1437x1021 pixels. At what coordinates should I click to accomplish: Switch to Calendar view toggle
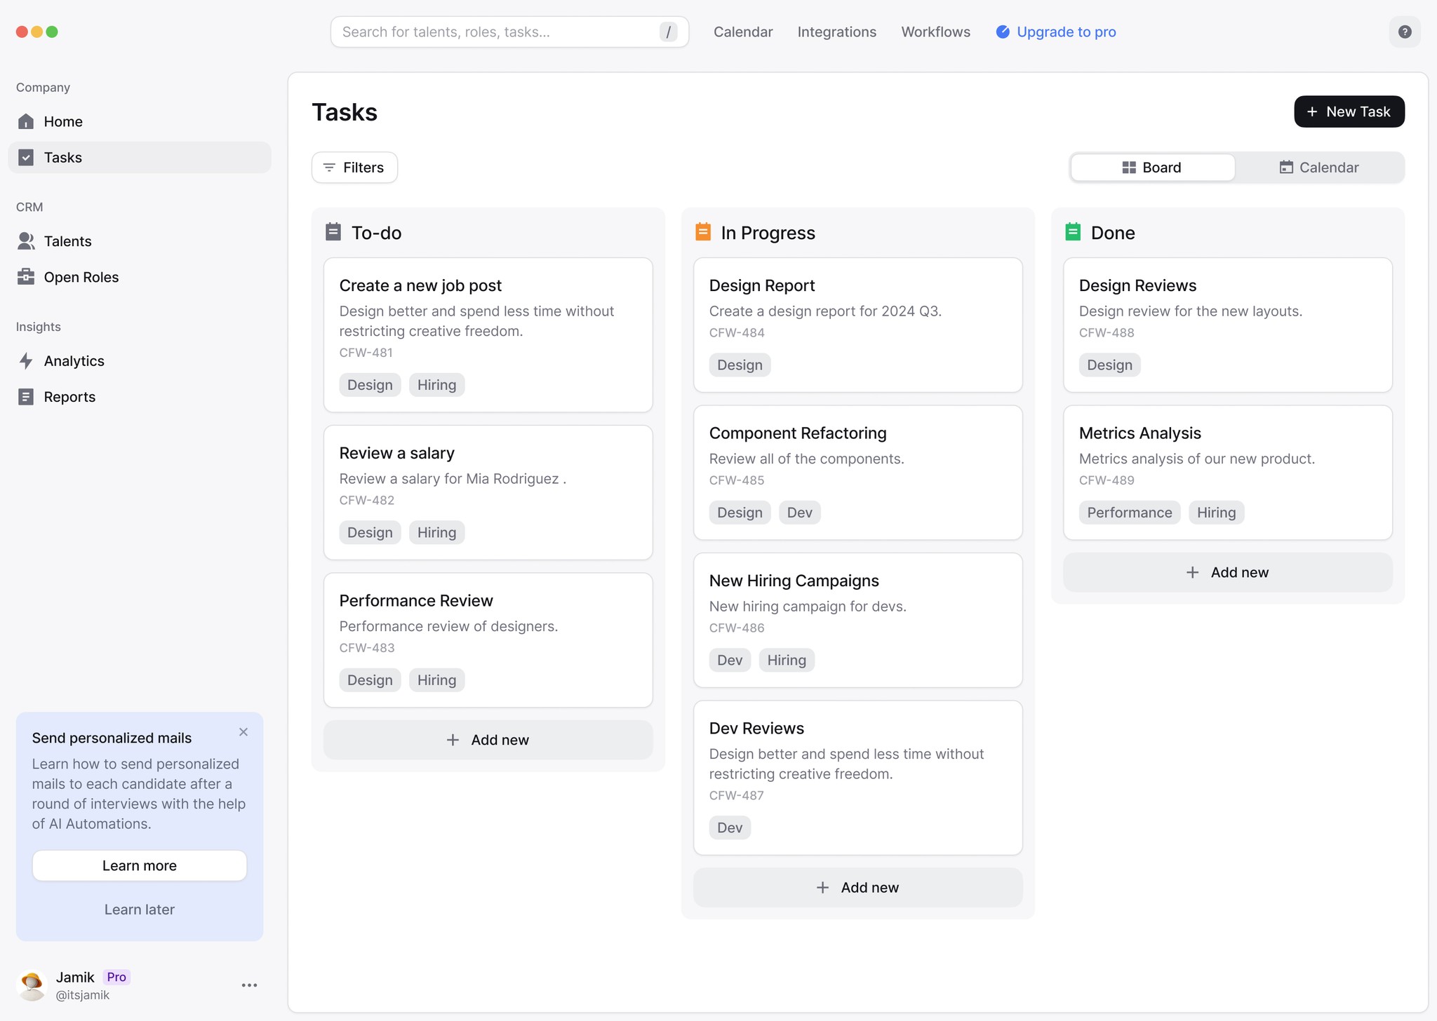click(1319, 168)
